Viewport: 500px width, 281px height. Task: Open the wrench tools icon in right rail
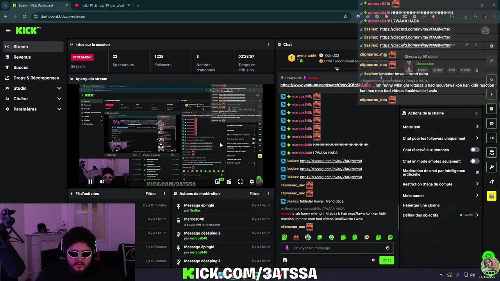point(491,167)
